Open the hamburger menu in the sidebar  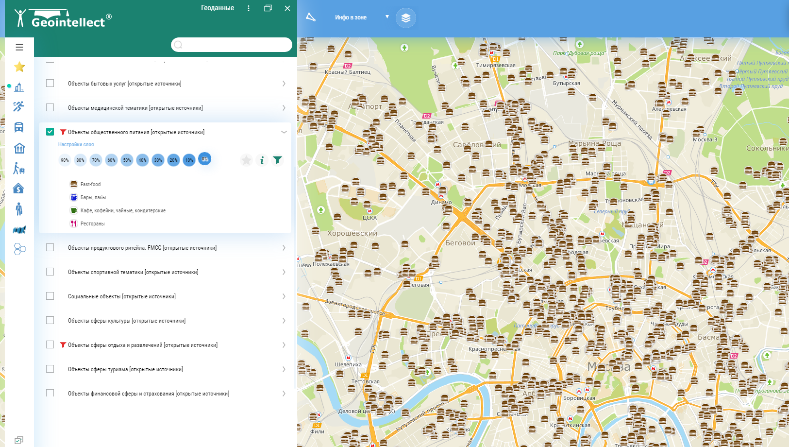tap(19, 47)
